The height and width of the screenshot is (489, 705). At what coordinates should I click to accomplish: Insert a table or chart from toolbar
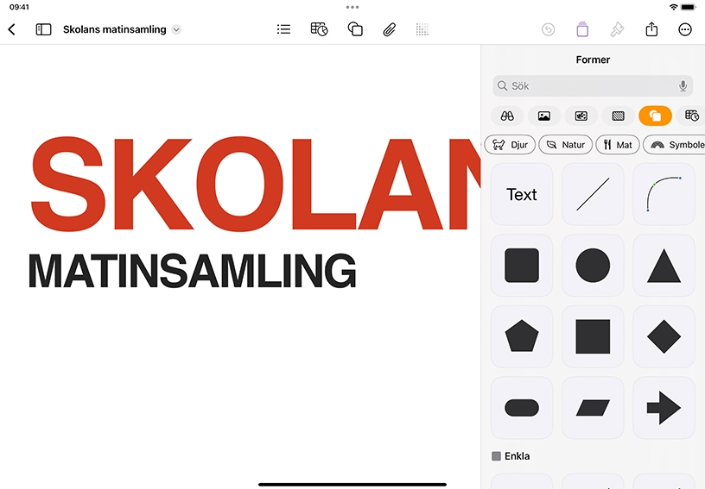tap(319, 29)
